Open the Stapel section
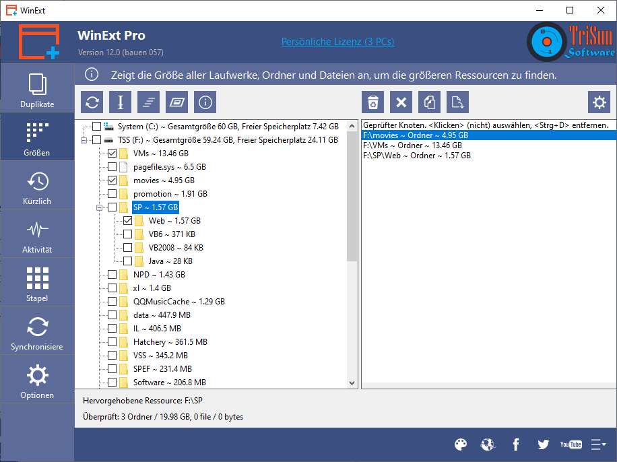Screen dimensions: 617x462 (37, 284)
